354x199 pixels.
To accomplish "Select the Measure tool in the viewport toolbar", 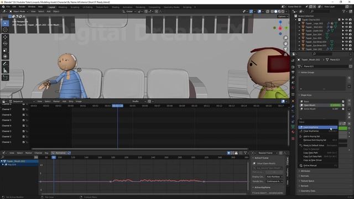I will [x=5, y=70].
